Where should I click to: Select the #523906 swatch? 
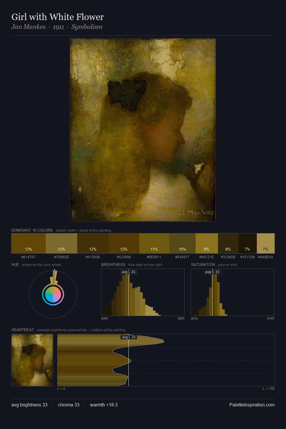point(124,243)
